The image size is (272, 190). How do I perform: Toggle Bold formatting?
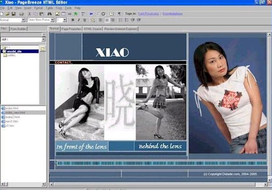click(x=73, y=20)
